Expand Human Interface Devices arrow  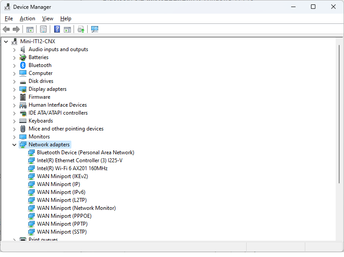coord(14,105)
